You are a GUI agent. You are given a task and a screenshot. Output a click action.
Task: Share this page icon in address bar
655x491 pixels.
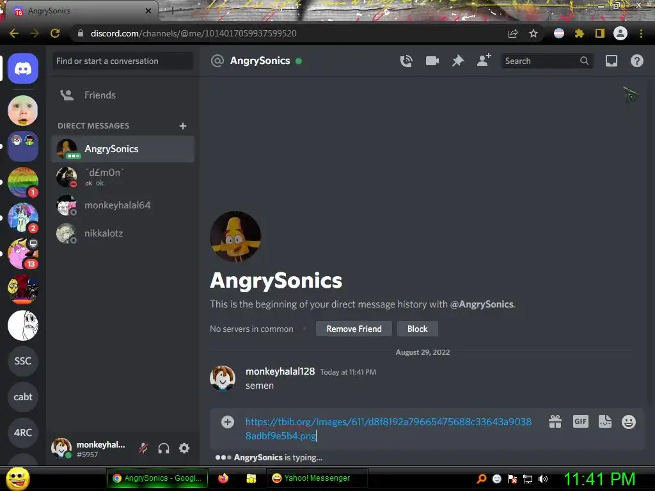point(513,33)
